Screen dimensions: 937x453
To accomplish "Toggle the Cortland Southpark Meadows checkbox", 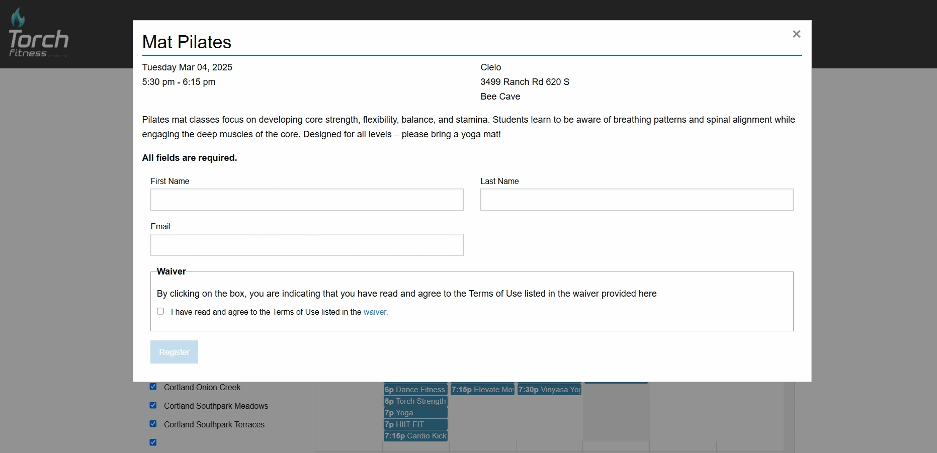I will (x=153, y=405).
